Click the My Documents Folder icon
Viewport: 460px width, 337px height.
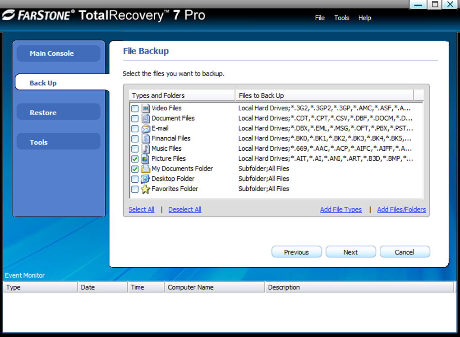pos(146,169)
